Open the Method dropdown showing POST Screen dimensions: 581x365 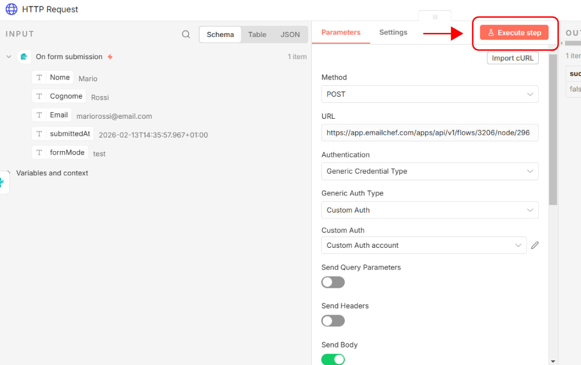click(430, 94)
